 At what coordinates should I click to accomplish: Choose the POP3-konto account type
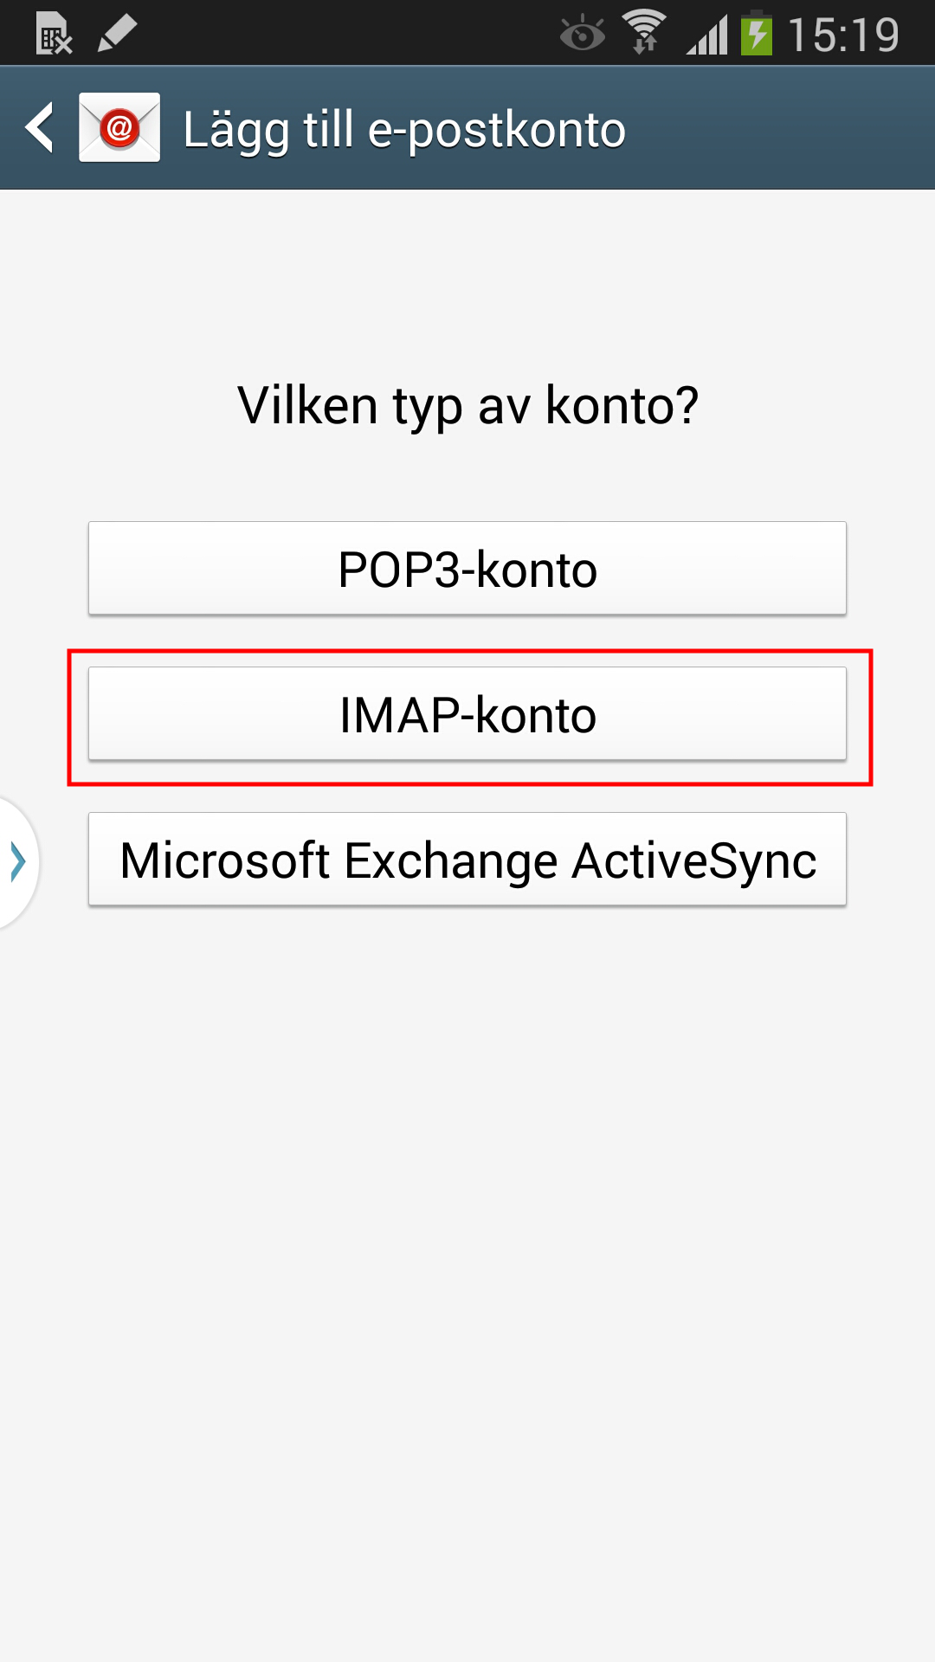[x=467, y=569]
